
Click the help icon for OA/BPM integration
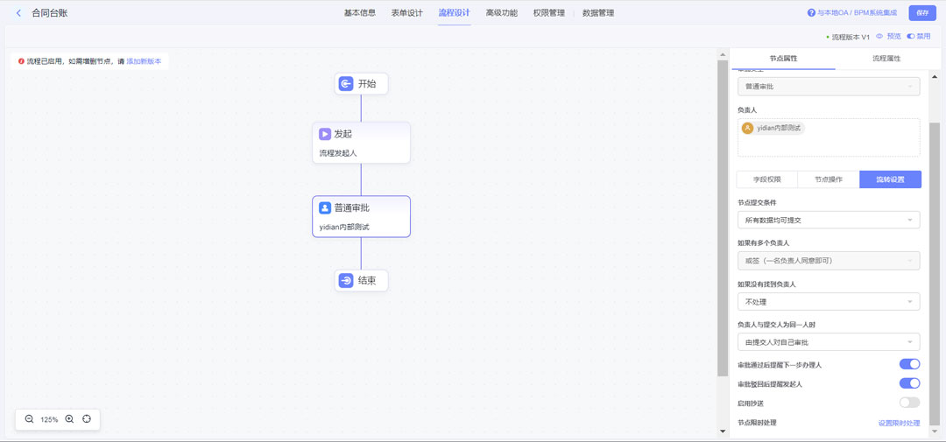pos(811,13)
